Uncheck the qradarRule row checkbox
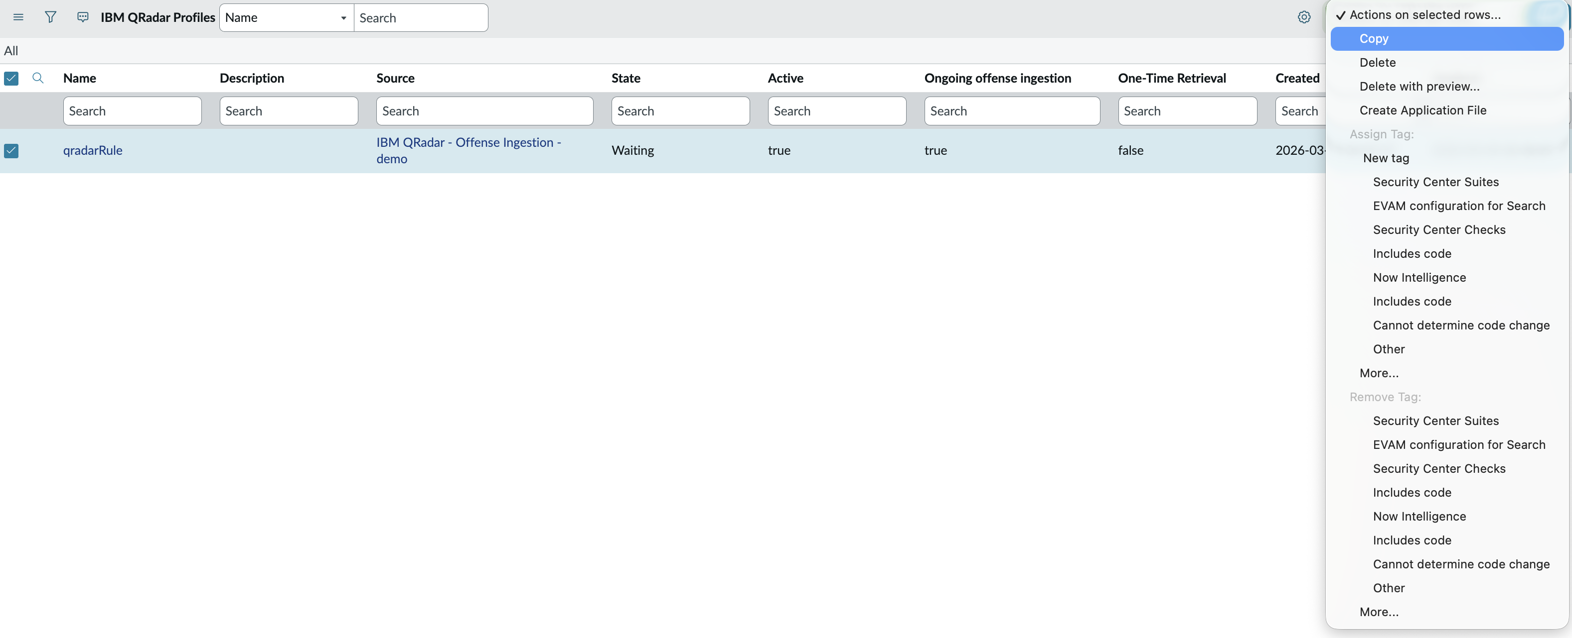 click(x=11, y=150)
